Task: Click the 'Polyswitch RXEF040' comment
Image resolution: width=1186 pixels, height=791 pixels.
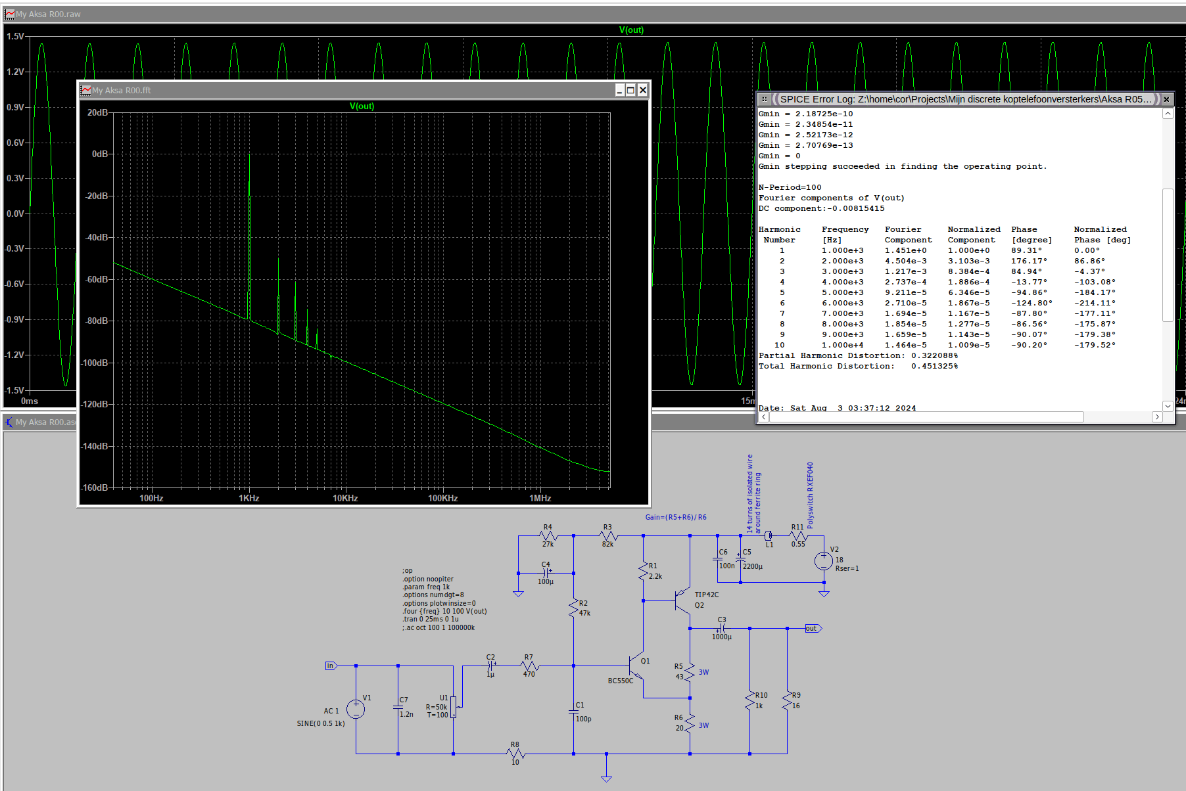Action: pyautogui.click(x=810, y=495)
